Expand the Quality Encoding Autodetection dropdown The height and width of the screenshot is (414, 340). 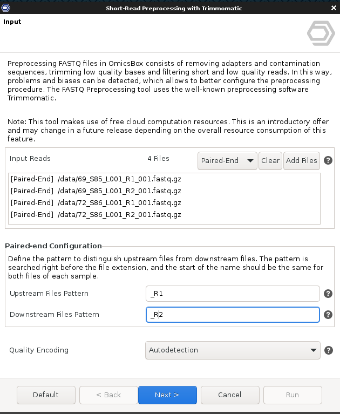tap(233, 350)
